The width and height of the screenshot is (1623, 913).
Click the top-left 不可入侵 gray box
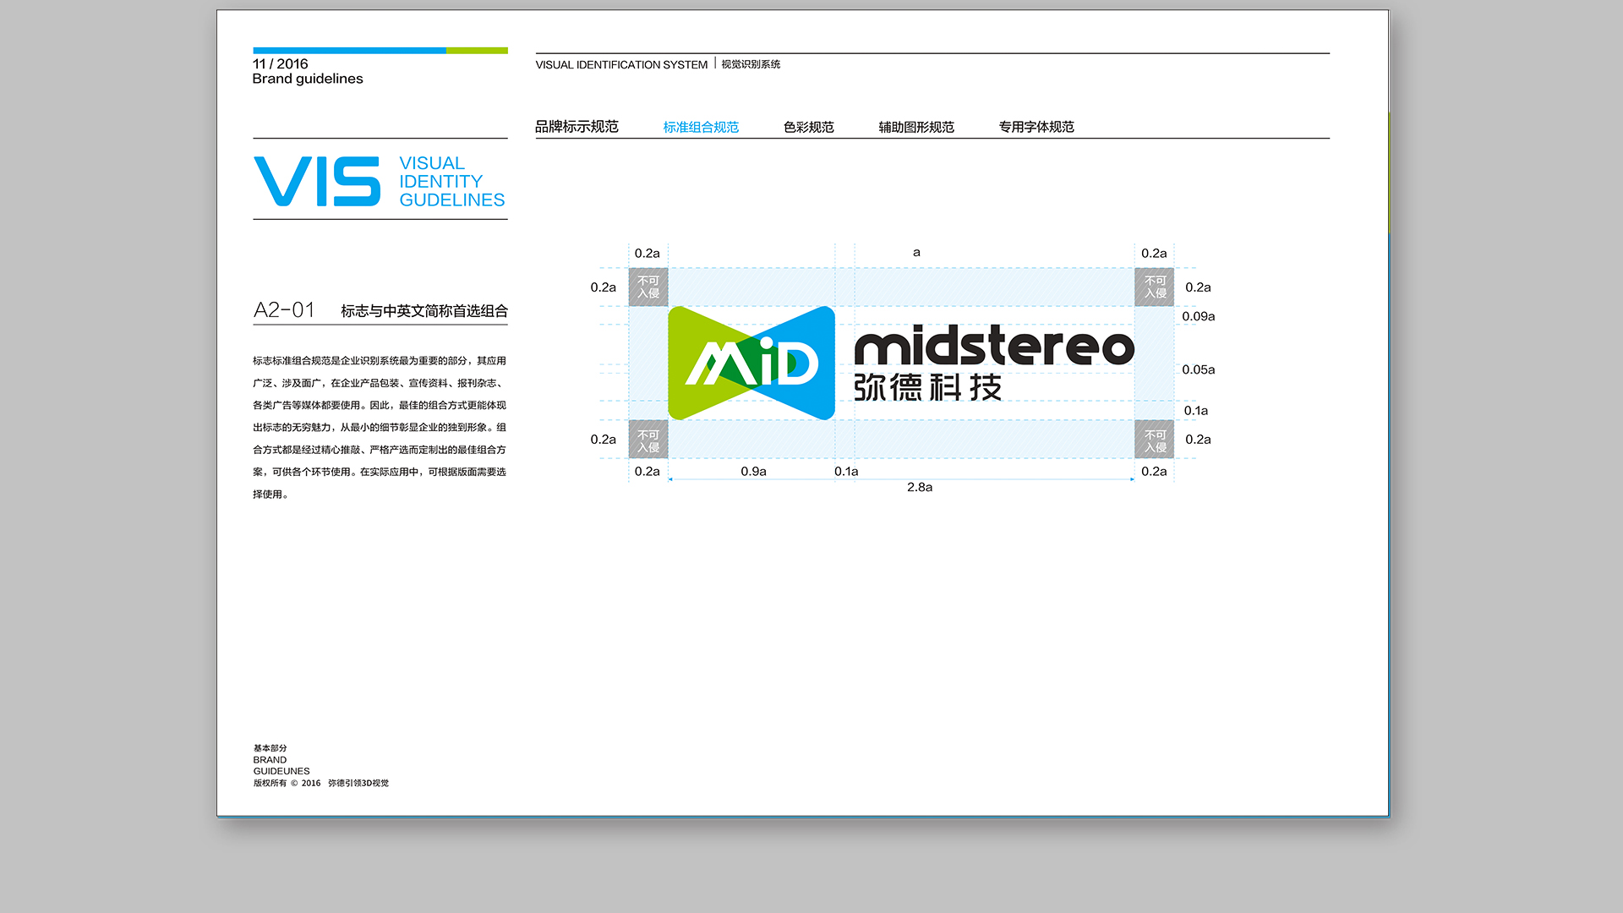click(648, 287)
